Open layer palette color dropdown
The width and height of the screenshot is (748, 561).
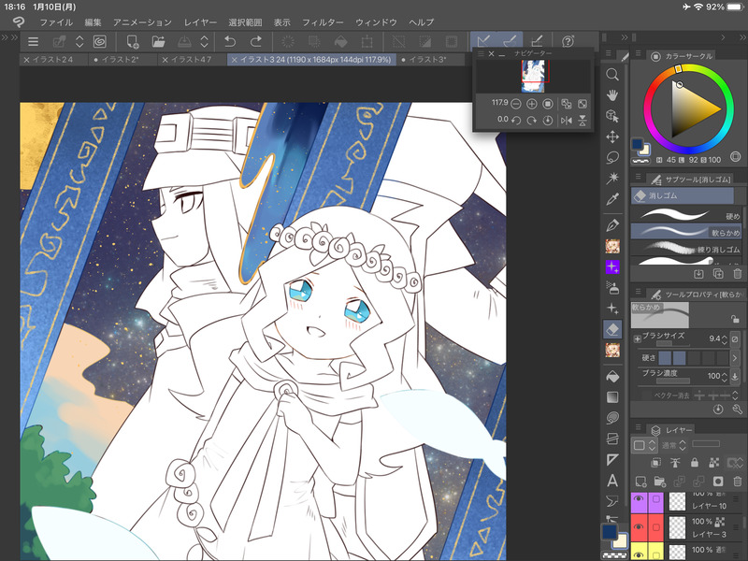coord(644,445)
